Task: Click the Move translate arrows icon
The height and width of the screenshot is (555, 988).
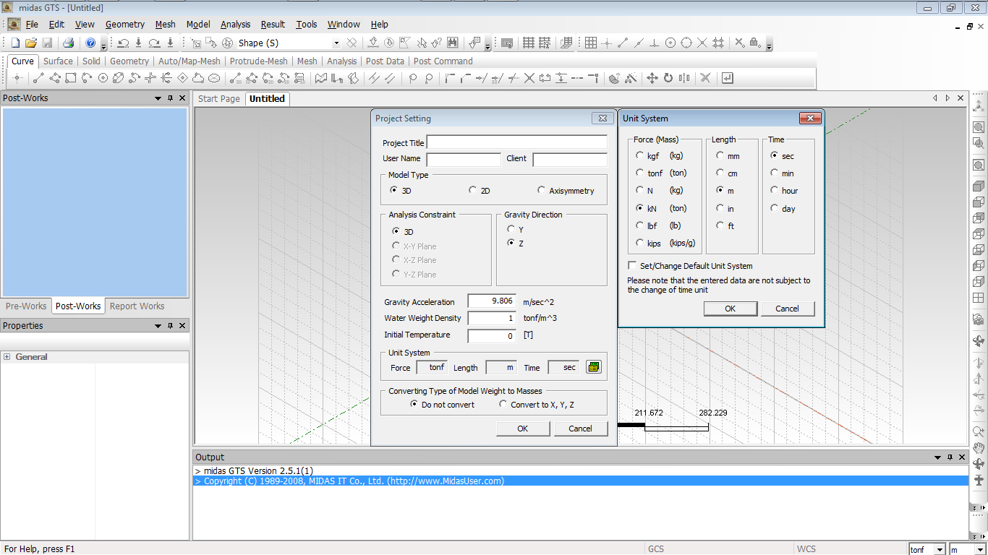Action: point(652,78)
